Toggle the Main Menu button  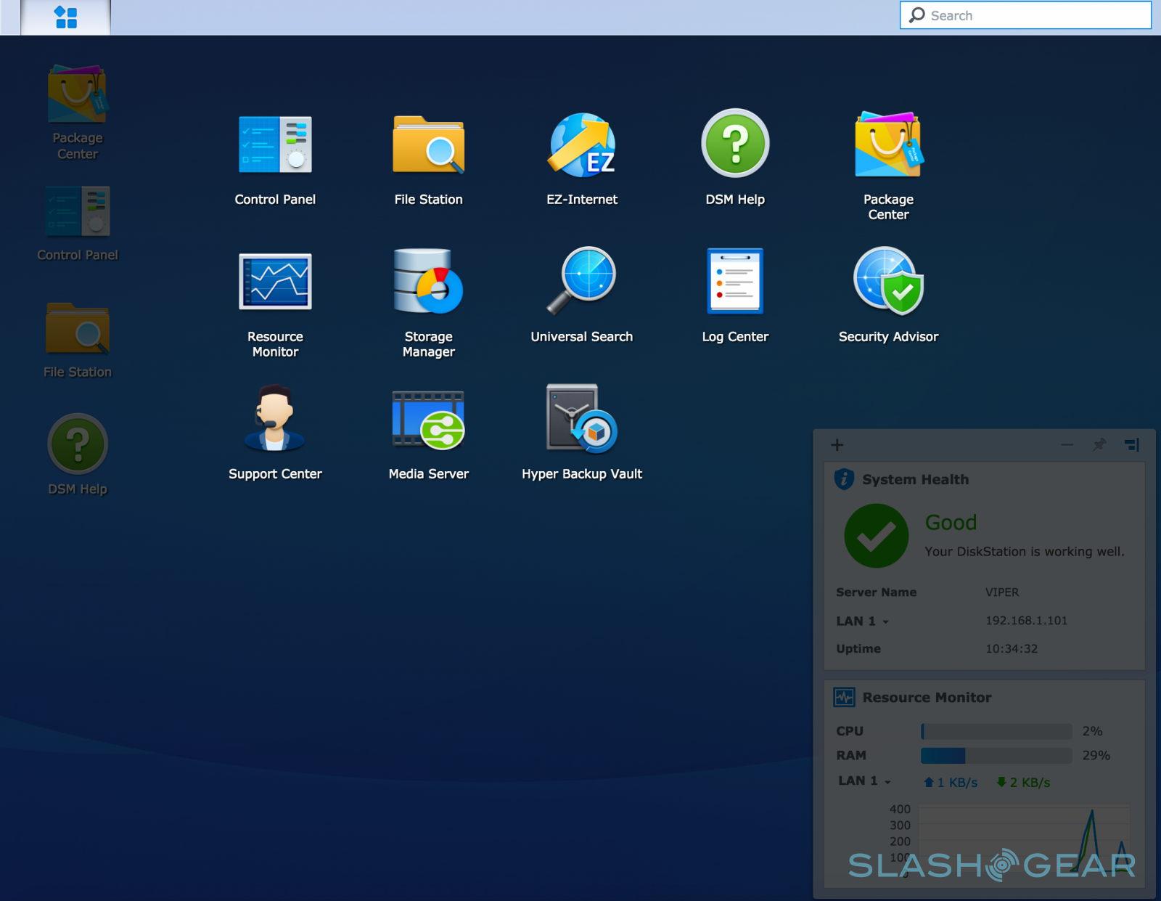pyautogui.click(x=66, y=17)
